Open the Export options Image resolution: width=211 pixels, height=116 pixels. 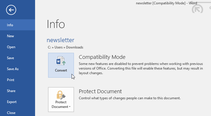point(12,102)
